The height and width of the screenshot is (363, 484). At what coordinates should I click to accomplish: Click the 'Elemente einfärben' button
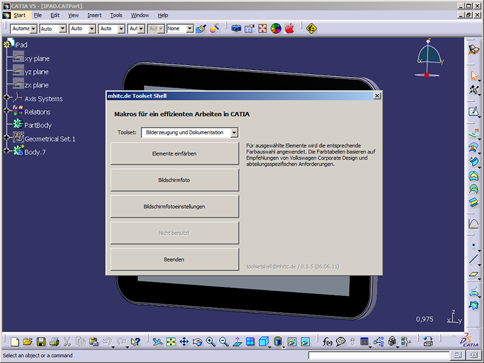tap(175, 154)
